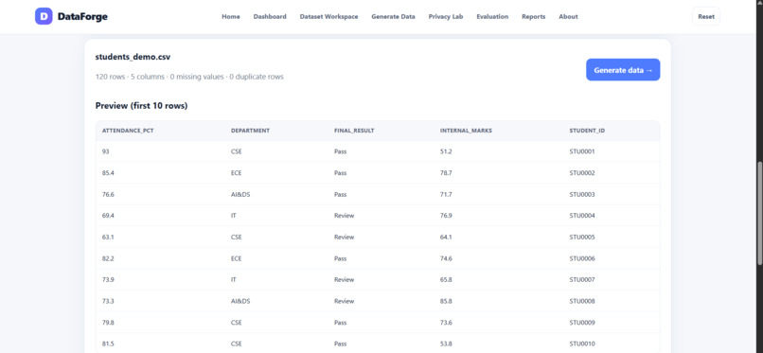Click attendance value 79.8
This screenshot has height=353, width=763.
click(108, 323)
